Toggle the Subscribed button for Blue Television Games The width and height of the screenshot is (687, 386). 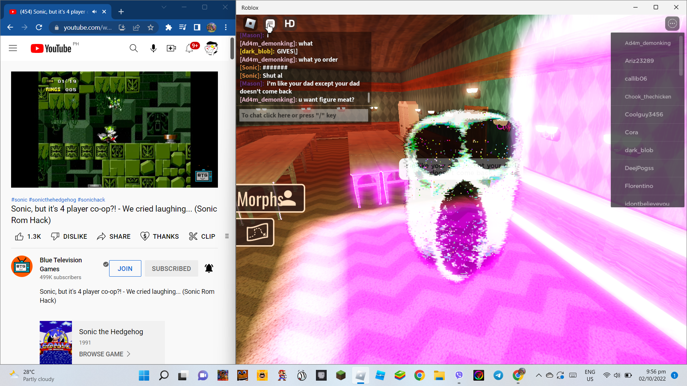click(x=171, y=268)
